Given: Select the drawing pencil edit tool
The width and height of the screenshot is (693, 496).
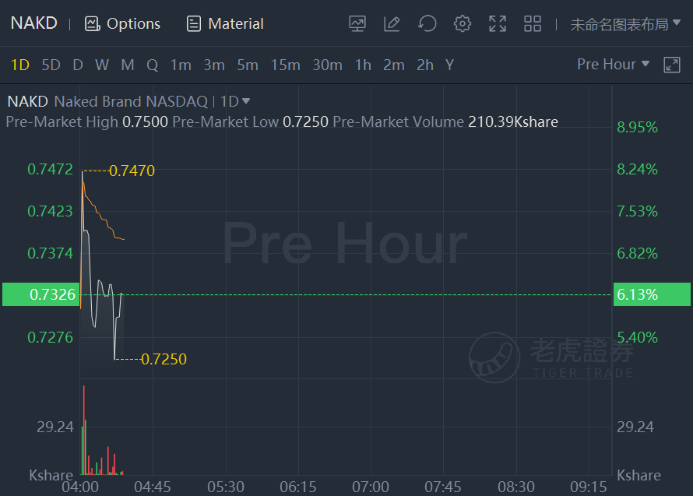Looking at the screenshot, I should click(x=392, y=23).
